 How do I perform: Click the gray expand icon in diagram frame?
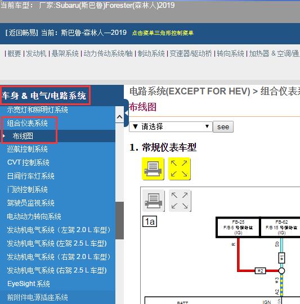pos(180,201)
